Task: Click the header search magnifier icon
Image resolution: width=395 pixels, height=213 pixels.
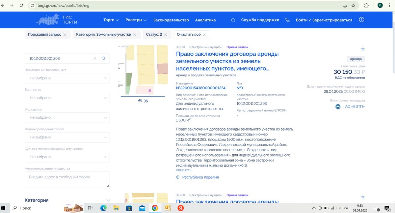Action: (x=233, y=20)
